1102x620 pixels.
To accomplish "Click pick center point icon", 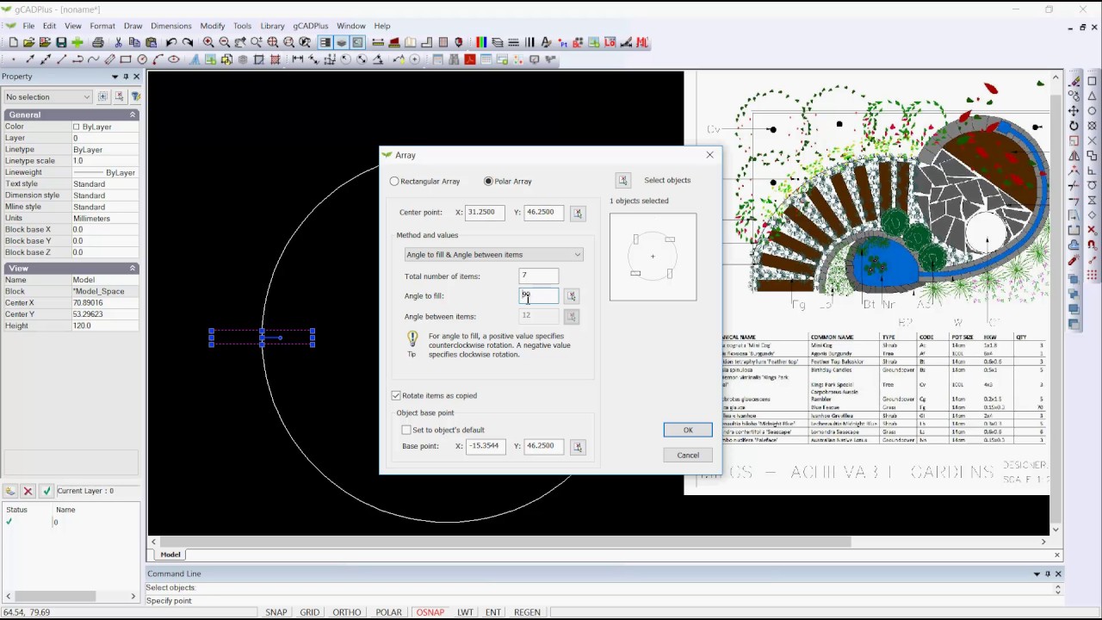I will pos(578,213).
